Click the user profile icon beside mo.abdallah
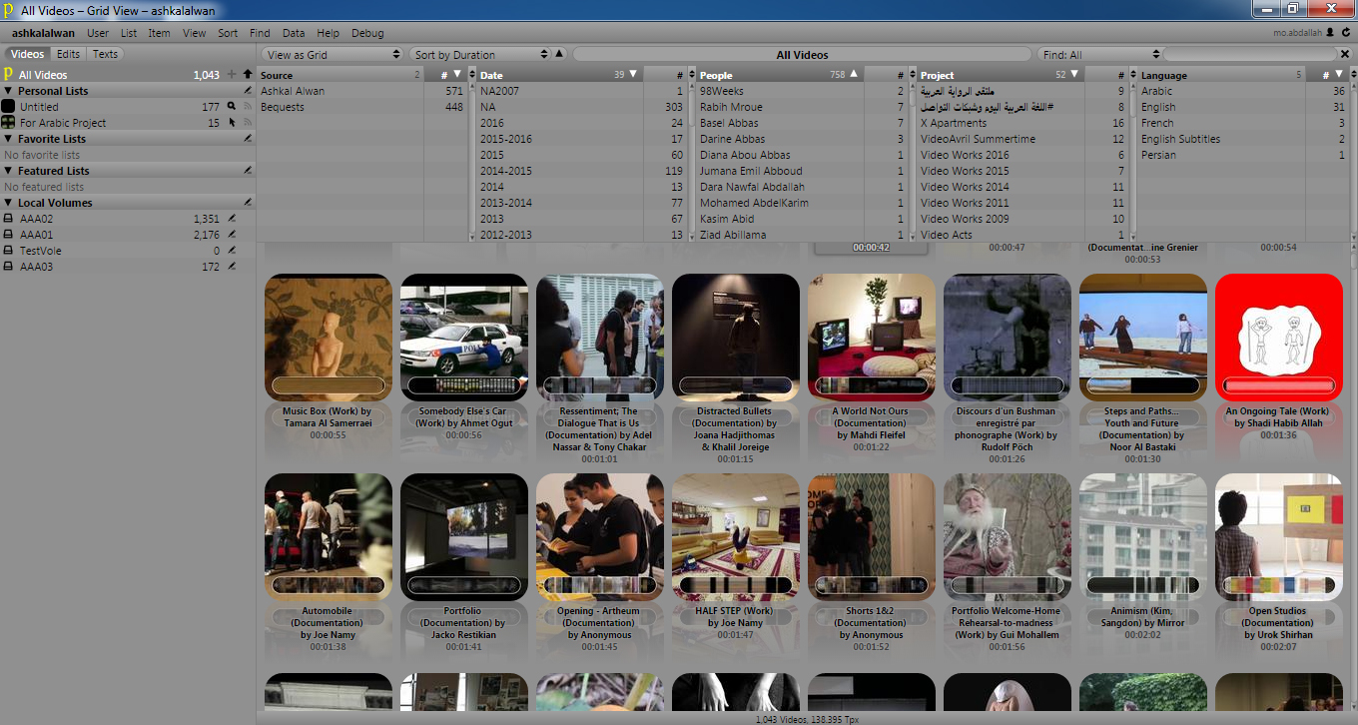Image resolution: width=1358 pixels, height=725 pixels. click(1330, 33)
